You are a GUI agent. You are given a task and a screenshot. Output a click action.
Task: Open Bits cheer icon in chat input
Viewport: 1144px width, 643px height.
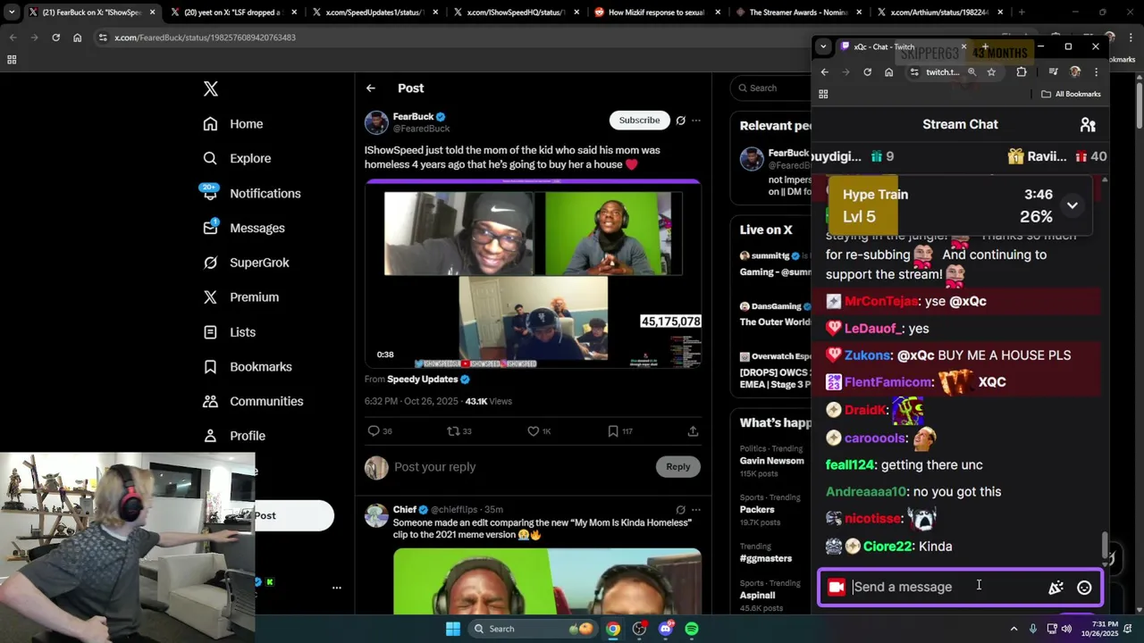click(1056, 588)
